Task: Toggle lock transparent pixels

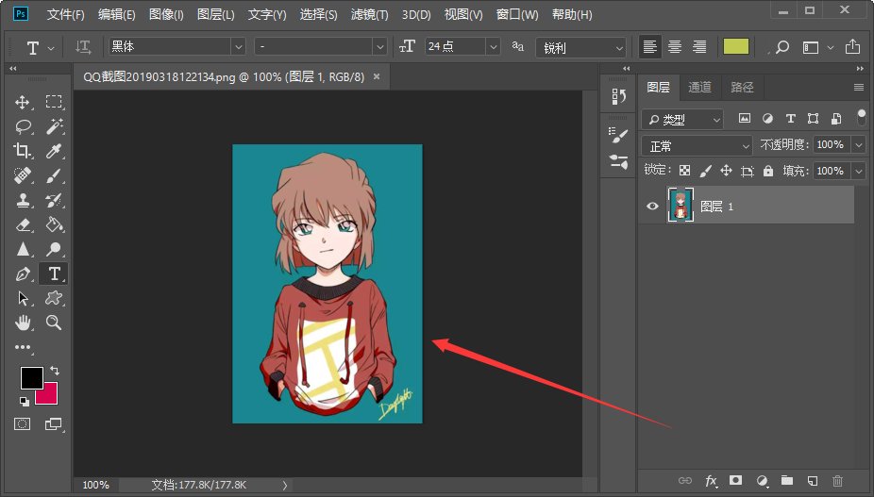Action: point(684,171)
